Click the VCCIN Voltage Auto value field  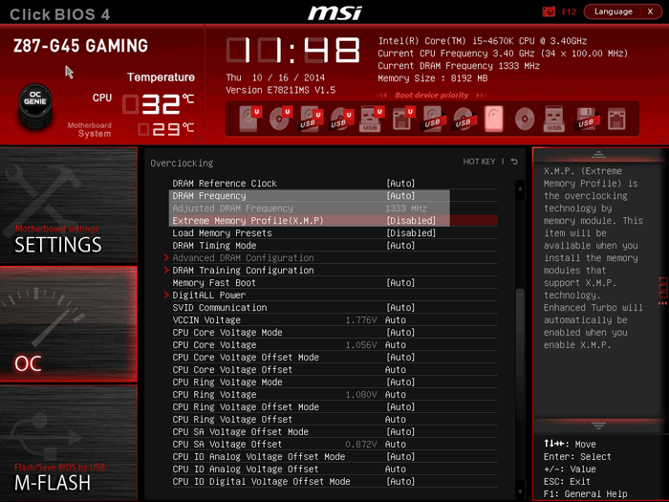point(396,319)
